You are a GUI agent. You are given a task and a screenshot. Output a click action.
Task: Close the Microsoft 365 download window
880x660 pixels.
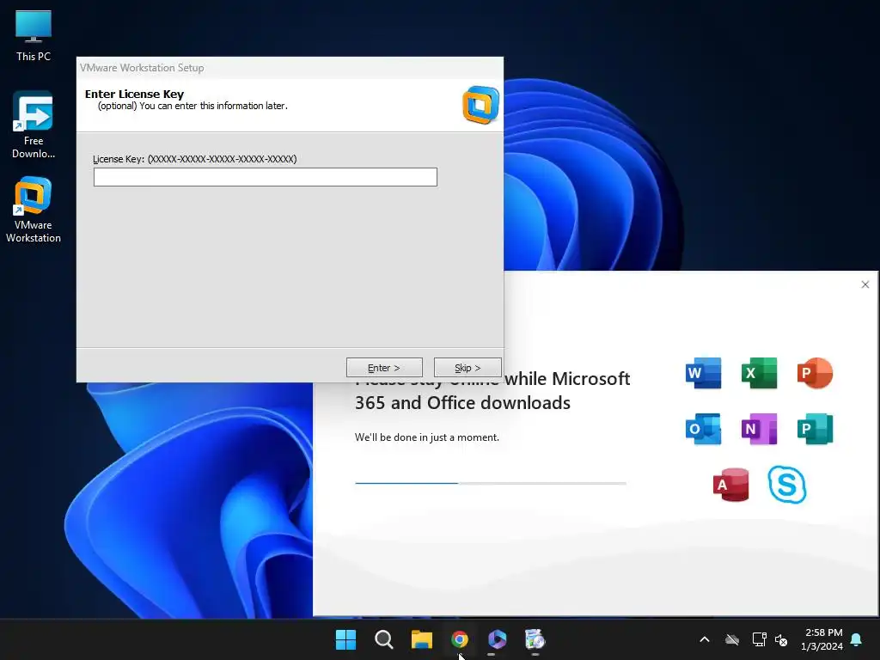(x=865, y=284)
